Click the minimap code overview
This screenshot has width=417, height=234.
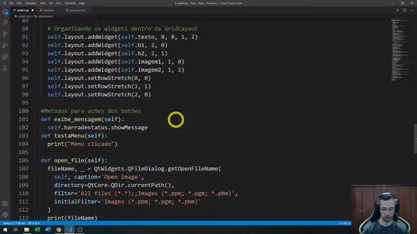click(x=400, y=51)
